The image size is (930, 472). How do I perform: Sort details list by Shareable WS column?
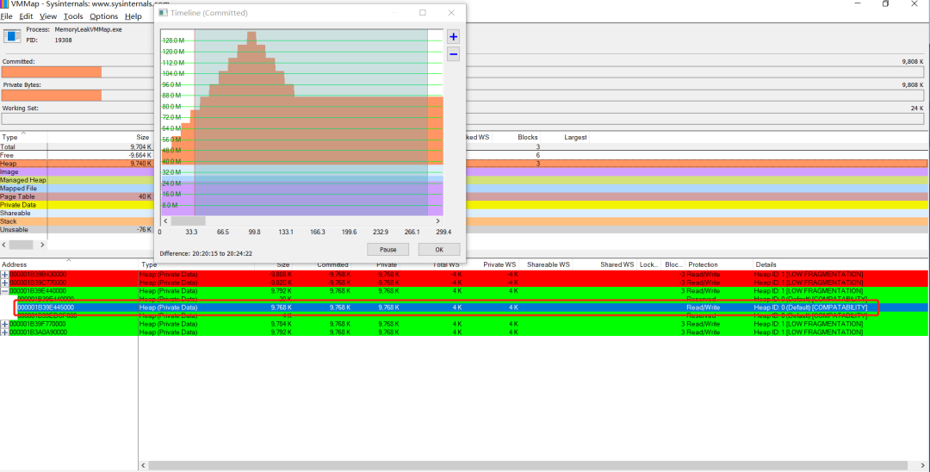tap(546, 264)
